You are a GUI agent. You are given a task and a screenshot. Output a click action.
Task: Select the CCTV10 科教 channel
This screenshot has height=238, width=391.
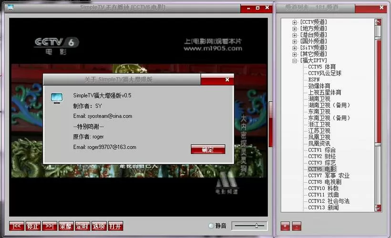pyautogui.click(x=323, y=188)
